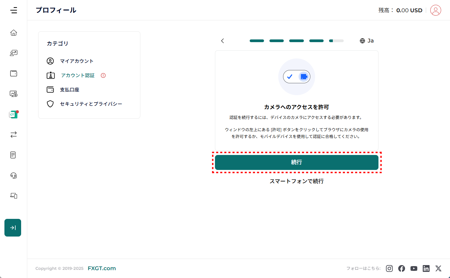Open the Ja language selector
Image resolution: width=450 pixels, height=278 pixels.
coord(367,41)
